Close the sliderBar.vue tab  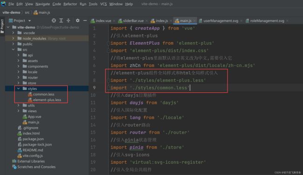tap(146, 20)
